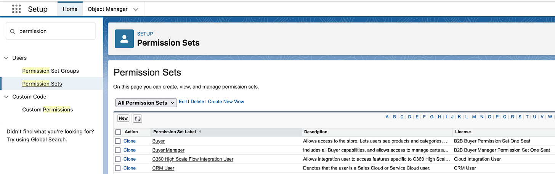
Task: Click 'CRM User' license cell
Action: (465, 168)
